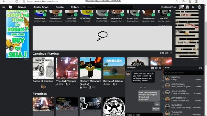Image resolution: width=207 pixels, height=116 pixels.
Task: Click the search magnifier icon
Action: coord(85,7)
